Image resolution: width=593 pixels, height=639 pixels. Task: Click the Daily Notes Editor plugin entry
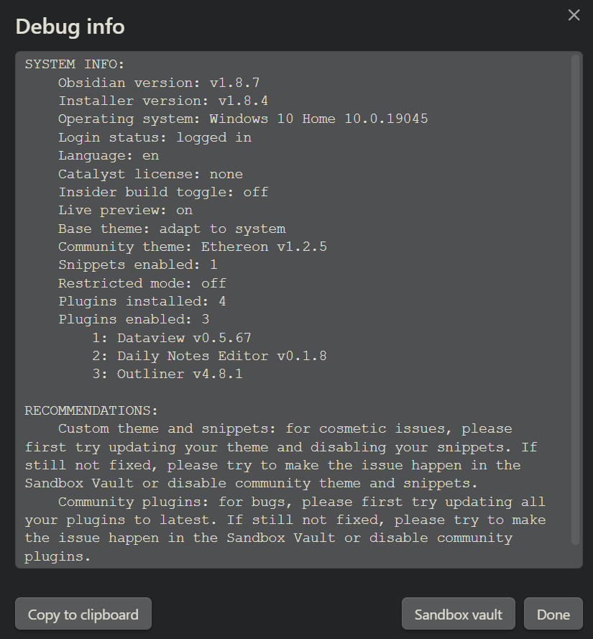[x=209, y=357]
